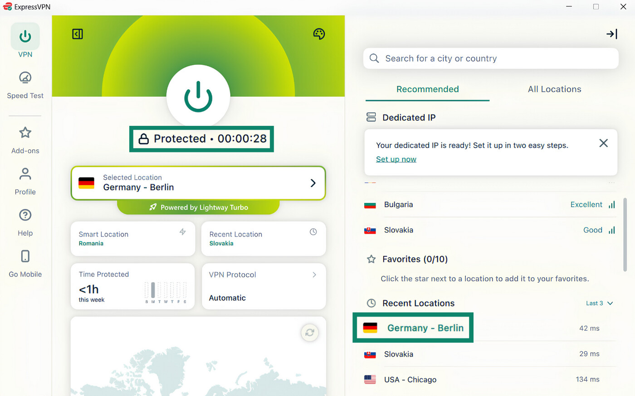
Task: Collapse the left sidebar panel icon
Action: click(x=78, y=34)
